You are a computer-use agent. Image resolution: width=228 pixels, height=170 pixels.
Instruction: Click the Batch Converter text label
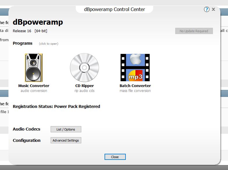pyautogui.click(x=135, y=86)
